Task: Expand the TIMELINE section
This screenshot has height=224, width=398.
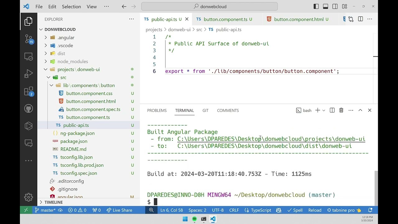Action: (x=89, y=202)
